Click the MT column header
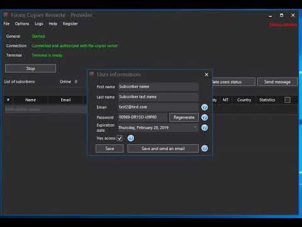 pyautogui.click(x=225, y=100)
